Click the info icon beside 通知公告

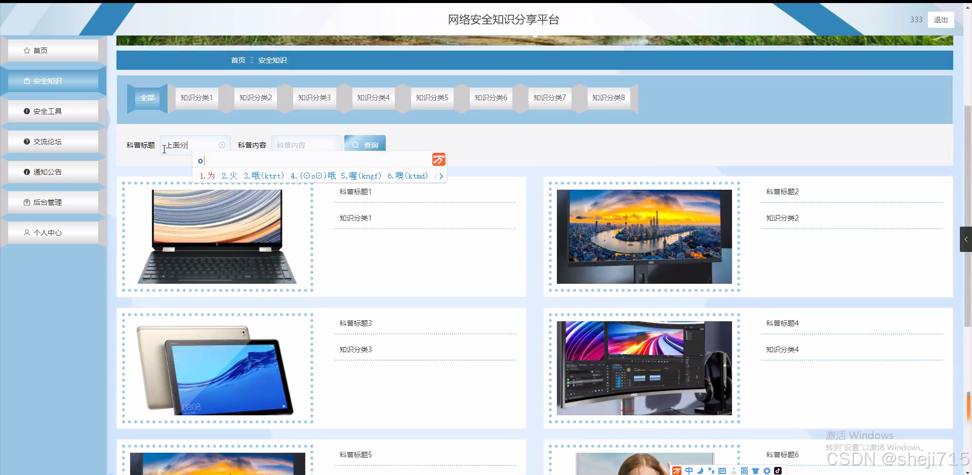tap(27, 172)
